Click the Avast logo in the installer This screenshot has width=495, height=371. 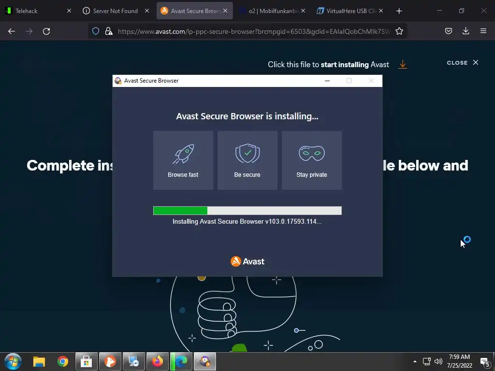pos(247,261)
